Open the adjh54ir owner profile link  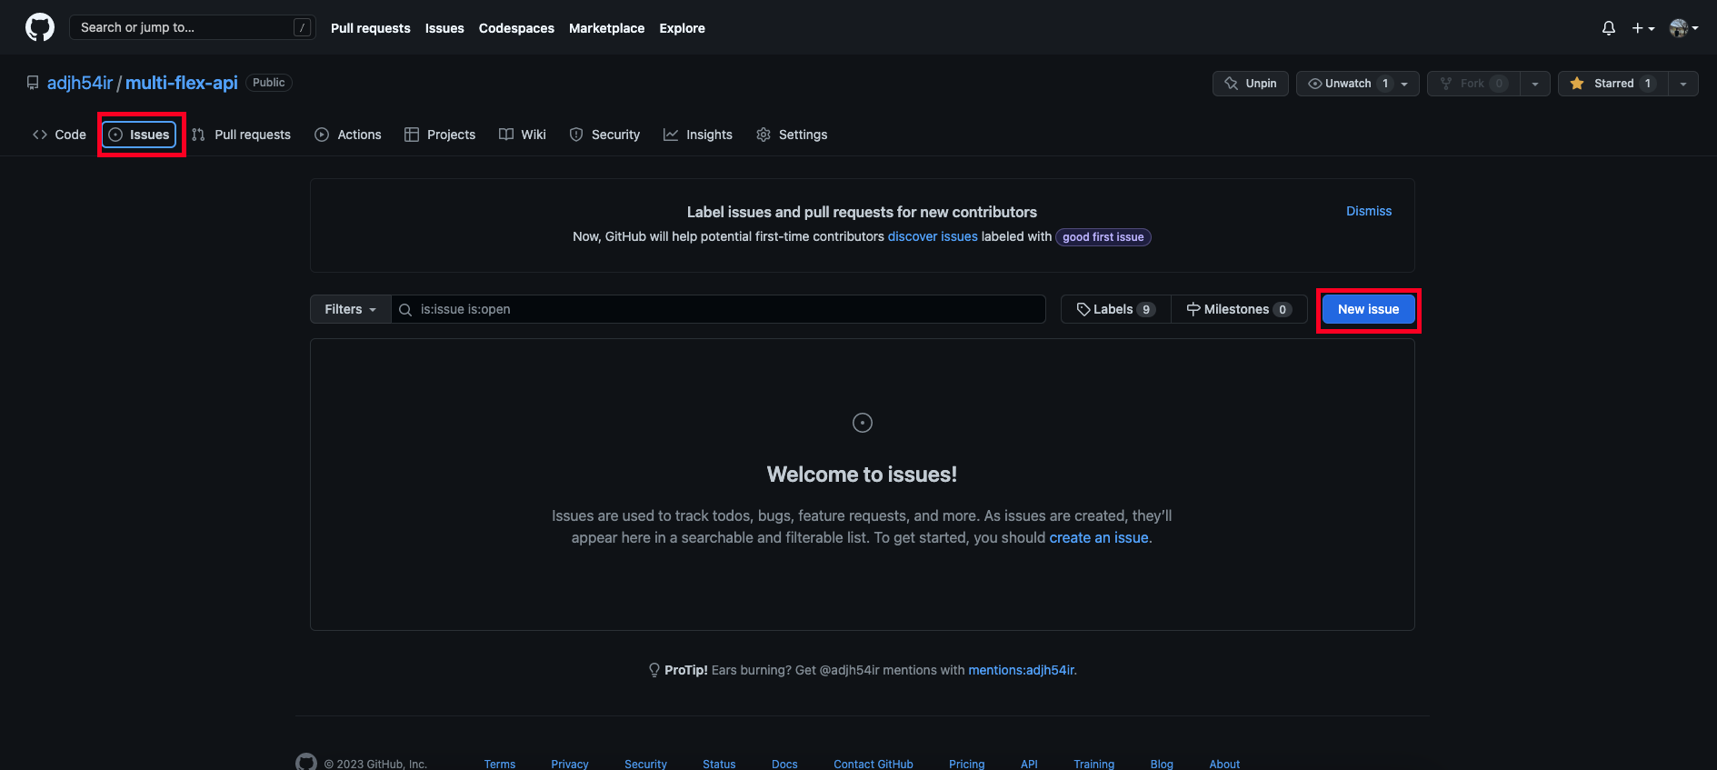tap(80, 83)
